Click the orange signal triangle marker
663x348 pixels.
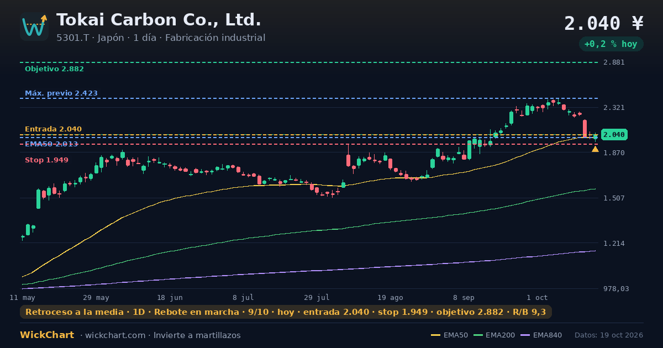pos(595,149)
